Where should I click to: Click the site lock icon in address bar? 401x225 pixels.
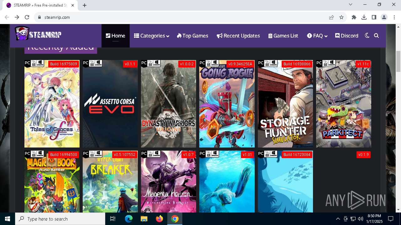click(39, 17)
